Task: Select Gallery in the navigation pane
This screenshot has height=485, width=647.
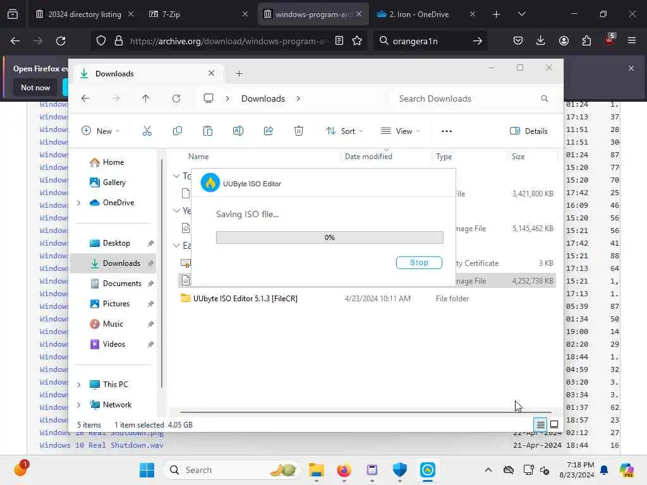Action: tap(107, 183)
